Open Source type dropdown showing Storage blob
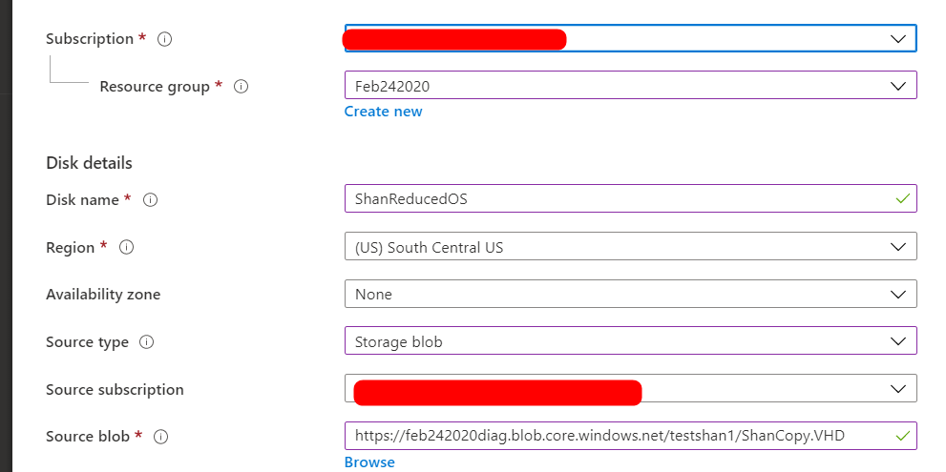Screen dimensions: 946x472 pyautogui.click(x=630, y=341)
